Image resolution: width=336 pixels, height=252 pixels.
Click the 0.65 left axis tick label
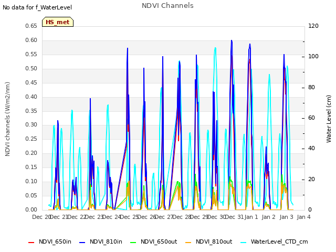click(31, 26)
